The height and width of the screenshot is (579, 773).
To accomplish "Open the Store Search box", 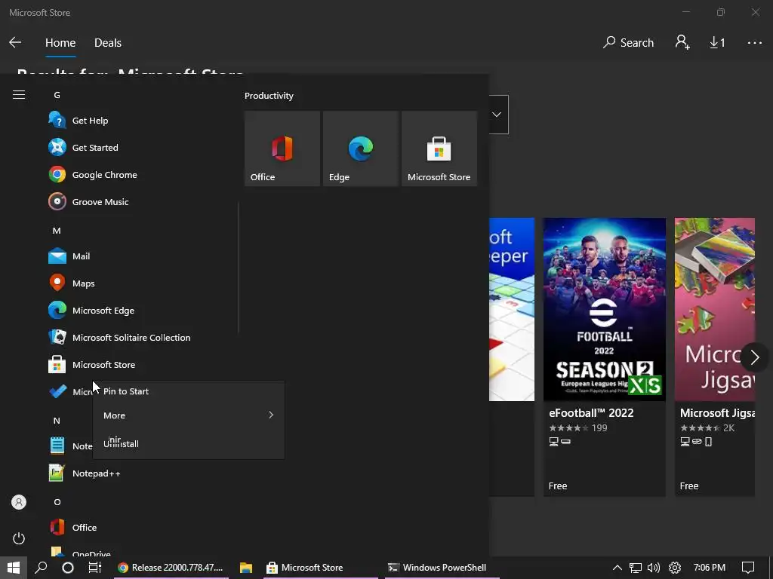I will (629, 43).
